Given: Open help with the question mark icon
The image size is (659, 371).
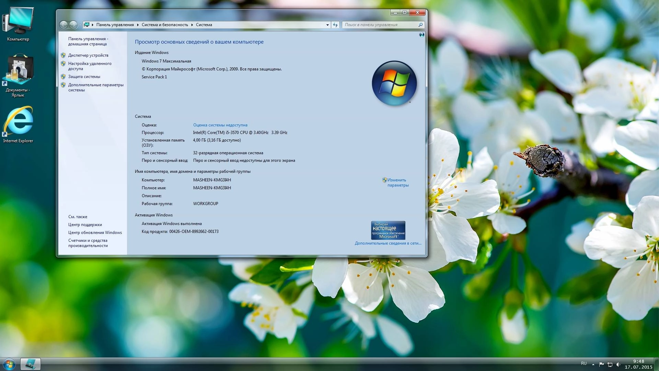Looking at the screenshot, I should click(421, 35).
